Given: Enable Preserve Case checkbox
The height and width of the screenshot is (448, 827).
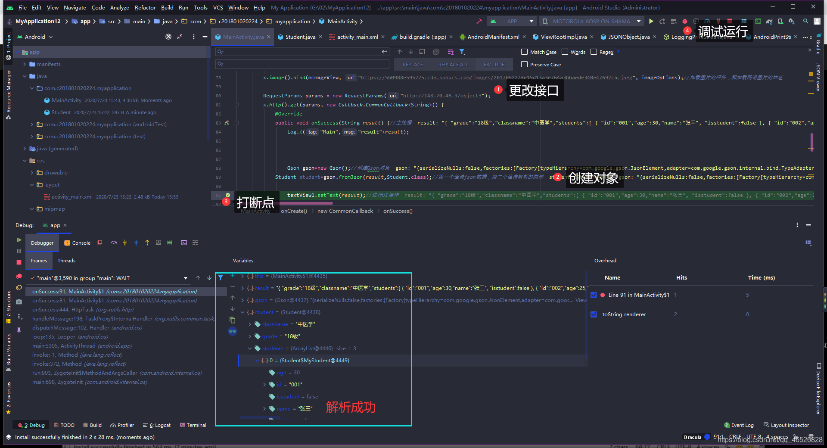Looking at the screenshot, I should click(x=525, y=64).
